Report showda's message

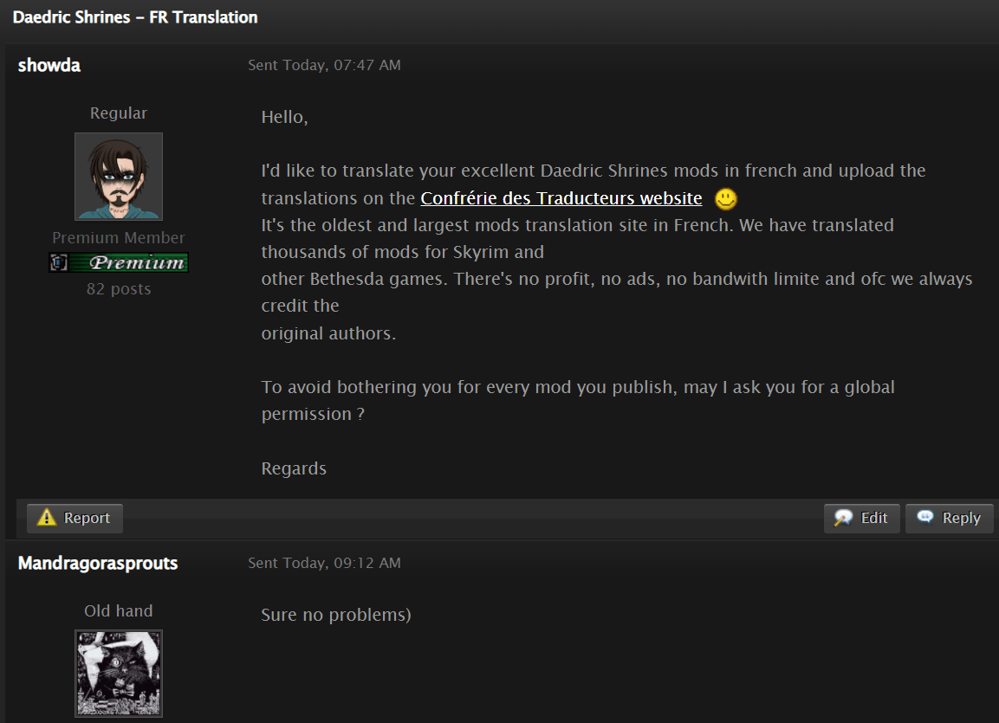(75, 518)
